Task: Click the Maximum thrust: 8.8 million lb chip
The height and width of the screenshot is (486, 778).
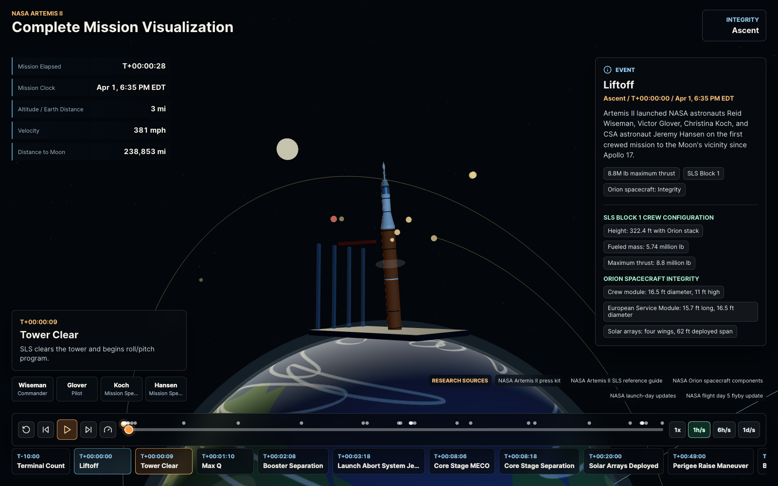Action: point(649,263)
